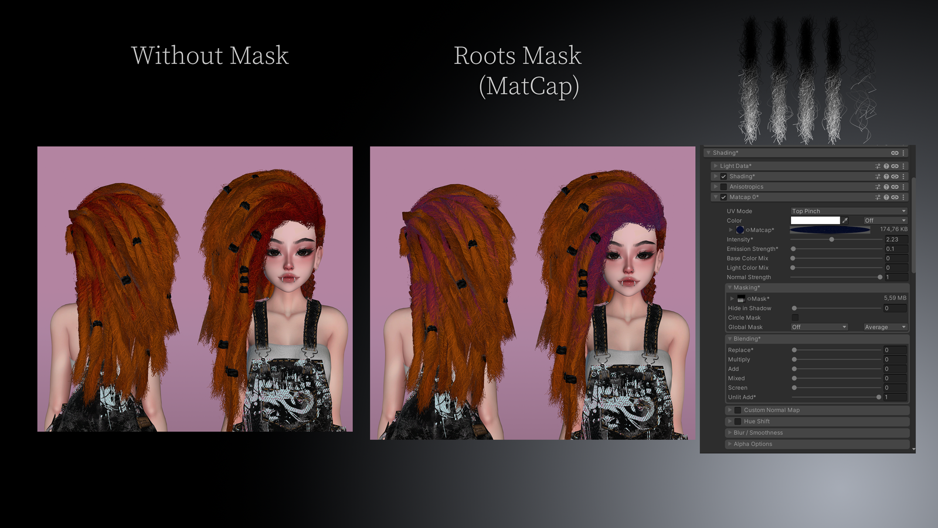This screenshot has width=938, height=528.
Task: Click the Hide in Shadow slider handle
Action: point(794,309)
